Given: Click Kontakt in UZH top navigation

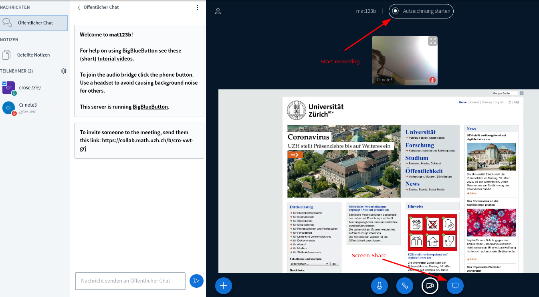Looking at the screenshot, I should point(474,102).
